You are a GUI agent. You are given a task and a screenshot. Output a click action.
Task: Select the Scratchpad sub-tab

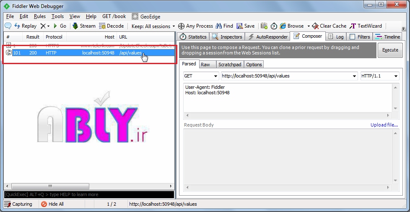230,64
